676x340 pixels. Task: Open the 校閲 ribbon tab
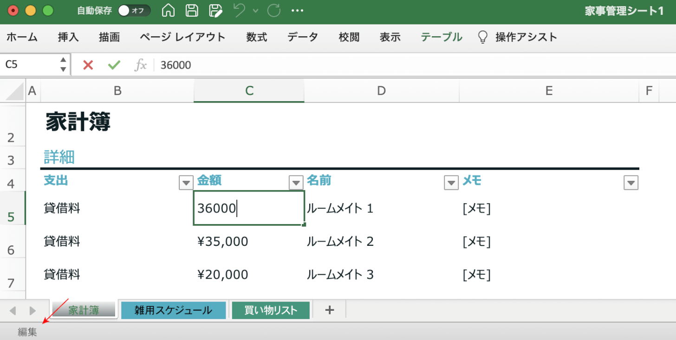pyautogui.click(x=349, y=37)
